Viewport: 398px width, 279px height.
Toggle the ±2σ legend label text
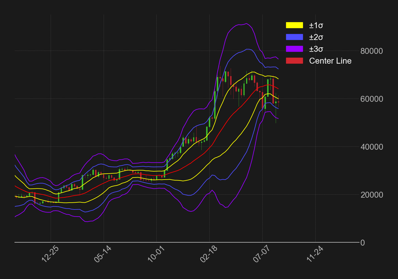click(x=316, y=37)
